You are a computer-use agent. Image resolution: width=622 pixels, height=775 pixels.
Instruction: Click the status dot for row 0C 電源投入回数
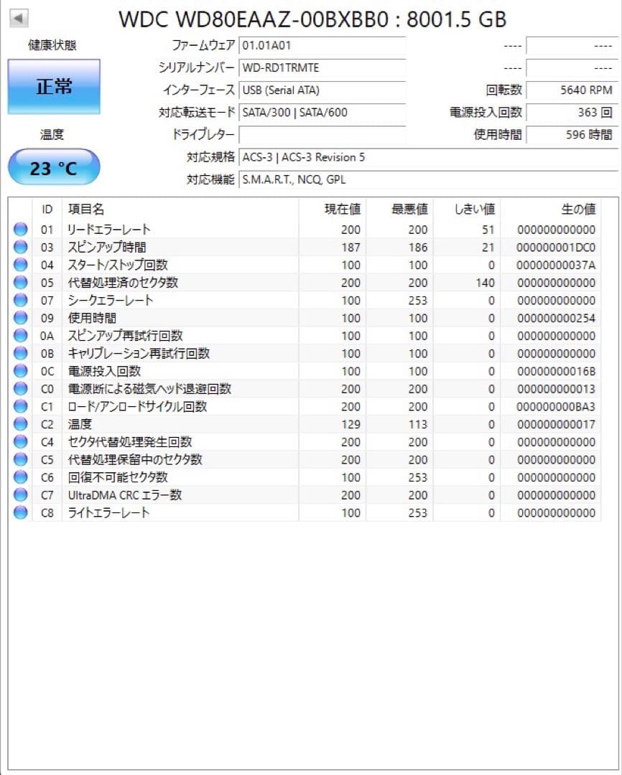coord(21,371)
